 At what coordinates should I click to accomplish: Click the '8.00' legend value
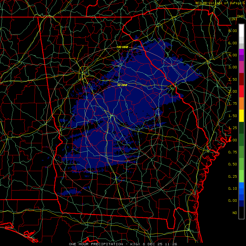(233, 31)
